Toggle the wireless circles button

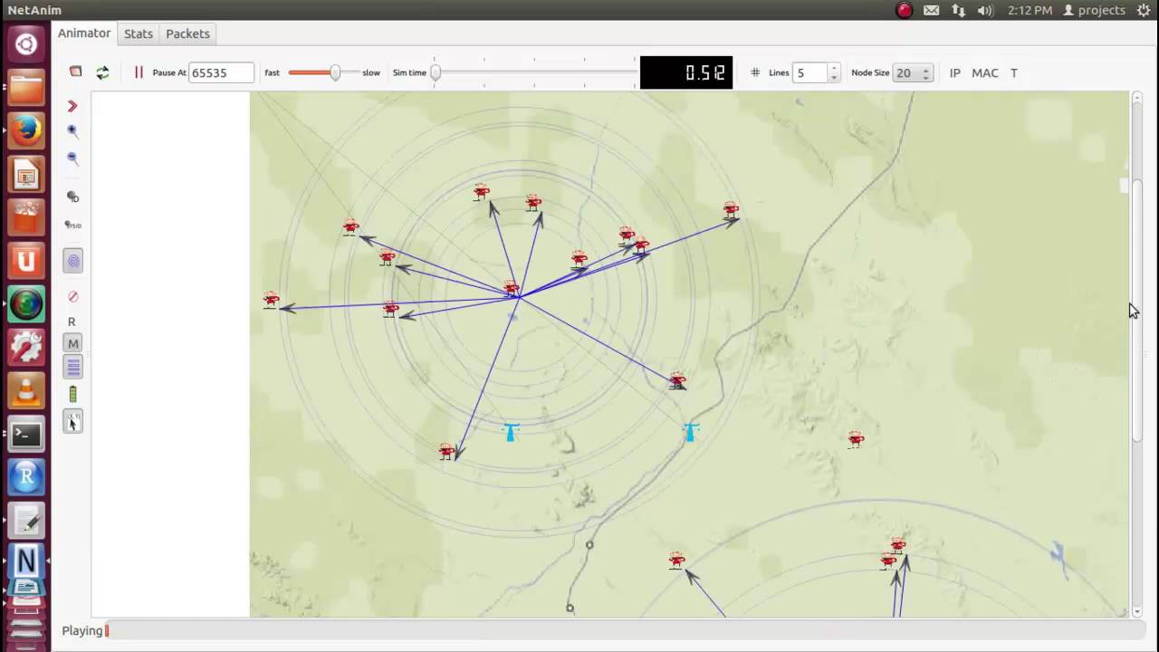click(x=73, y=262)
